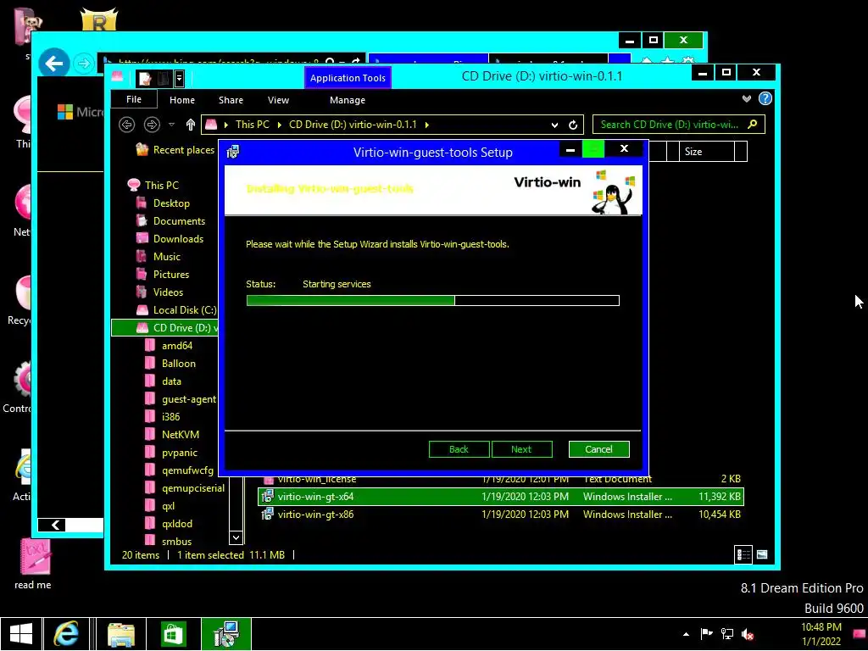Click the forward arrow in Internet Explorer window
This screenshot has width=868, height=651.
click(x=84, y=64)
